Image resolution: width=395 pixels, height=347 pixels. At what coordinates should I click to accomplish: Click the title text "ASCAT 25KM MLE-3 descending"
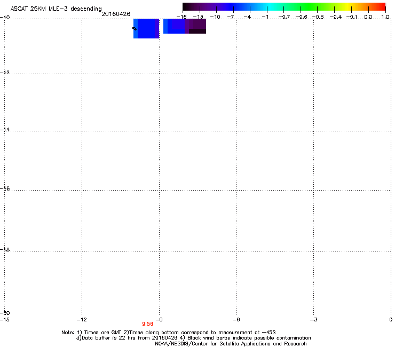pos(56,9)
